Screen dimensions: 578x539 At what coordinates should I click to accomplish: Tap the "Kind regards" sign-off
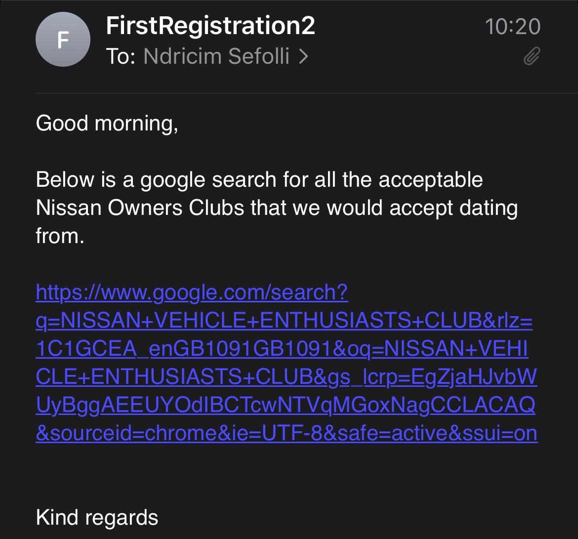97,517
